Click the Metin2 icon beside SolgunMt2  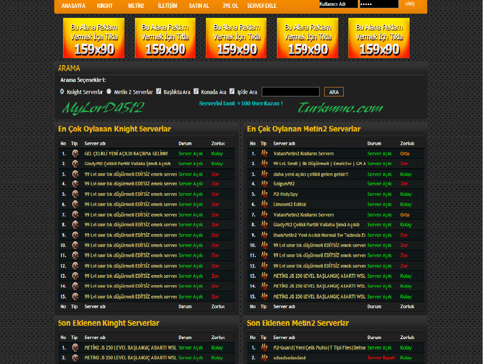click(264, 184)
